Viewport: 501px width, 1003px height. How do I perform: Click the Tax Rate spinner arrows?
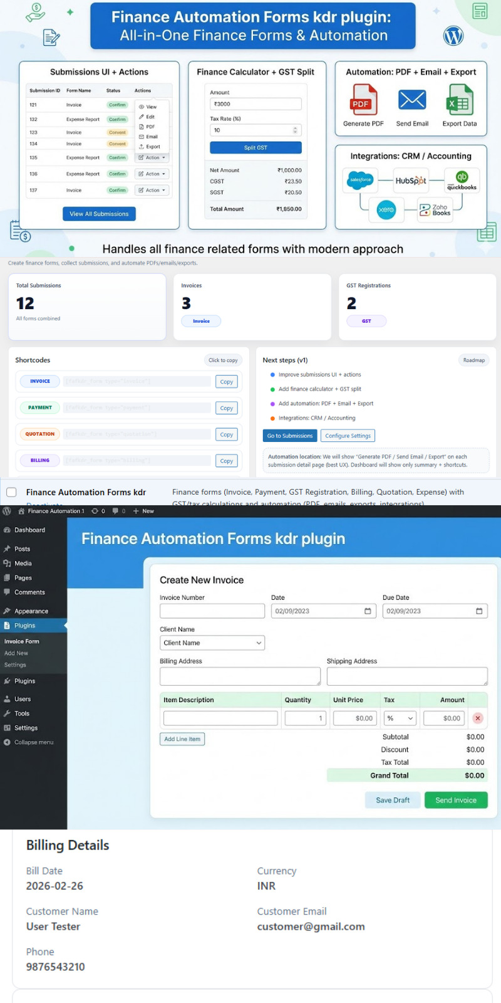click(295, 130)
